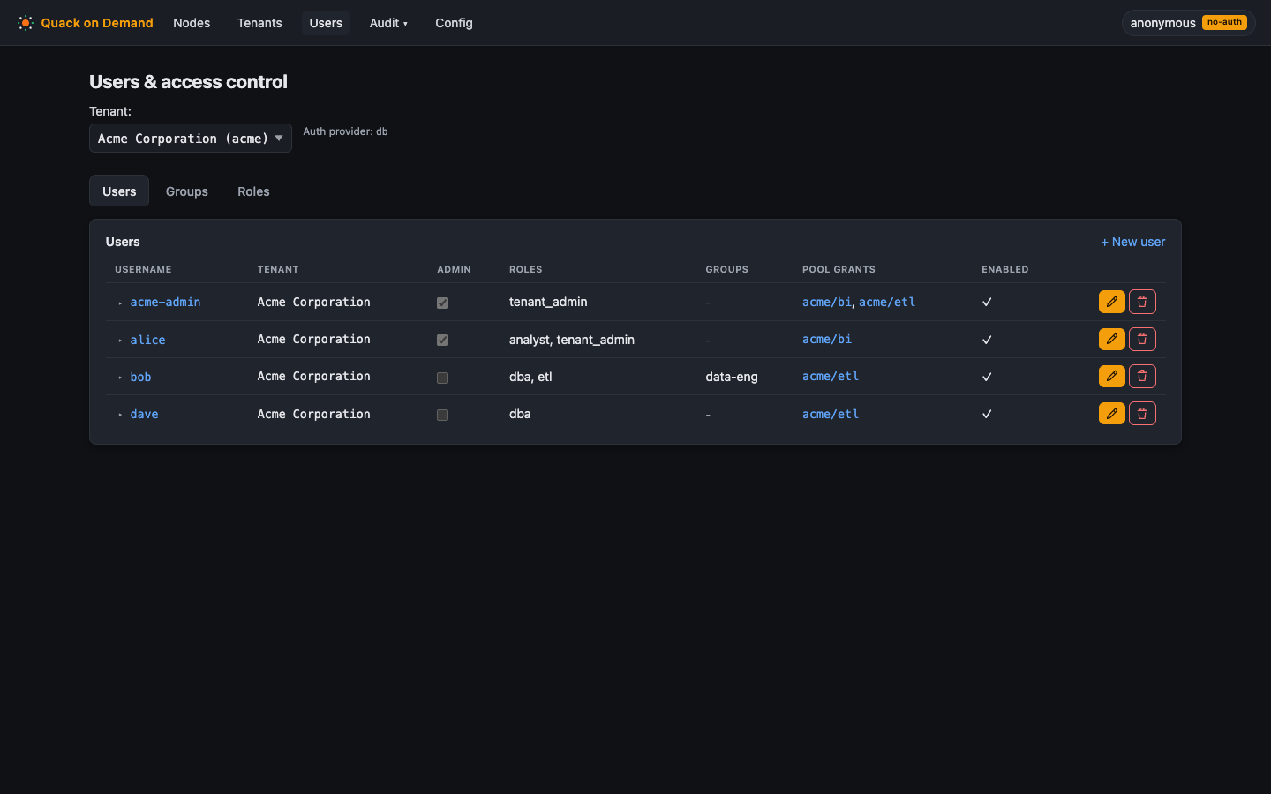The height and width of the screenshot is (794, 1271).
Task: Edit the acme-admin user with the pencil icon
Action: tap(1112, 302)
